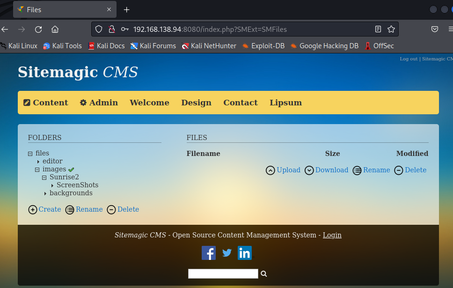Image resolution: width=453 pixels, height=288 pixels.
Task: Select the Sunrise2 folder
Action: (64, 177)
